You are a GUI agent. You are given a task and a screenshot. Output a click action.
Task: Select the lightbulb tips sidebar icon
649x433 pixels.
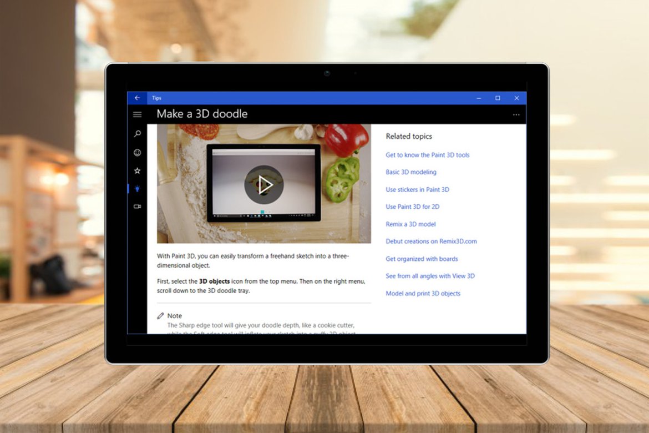(138, 189)
